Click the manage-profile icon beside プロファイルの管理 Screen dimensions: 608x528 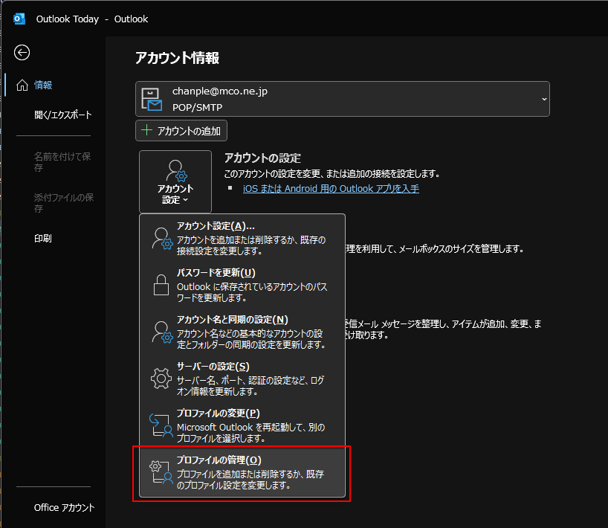tap(161, 472)
